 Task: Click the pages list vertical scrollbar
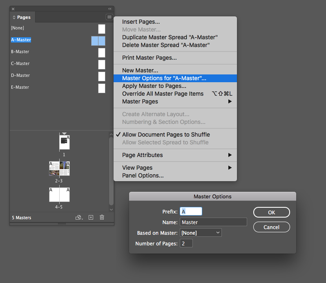click(x=111, y=171)
